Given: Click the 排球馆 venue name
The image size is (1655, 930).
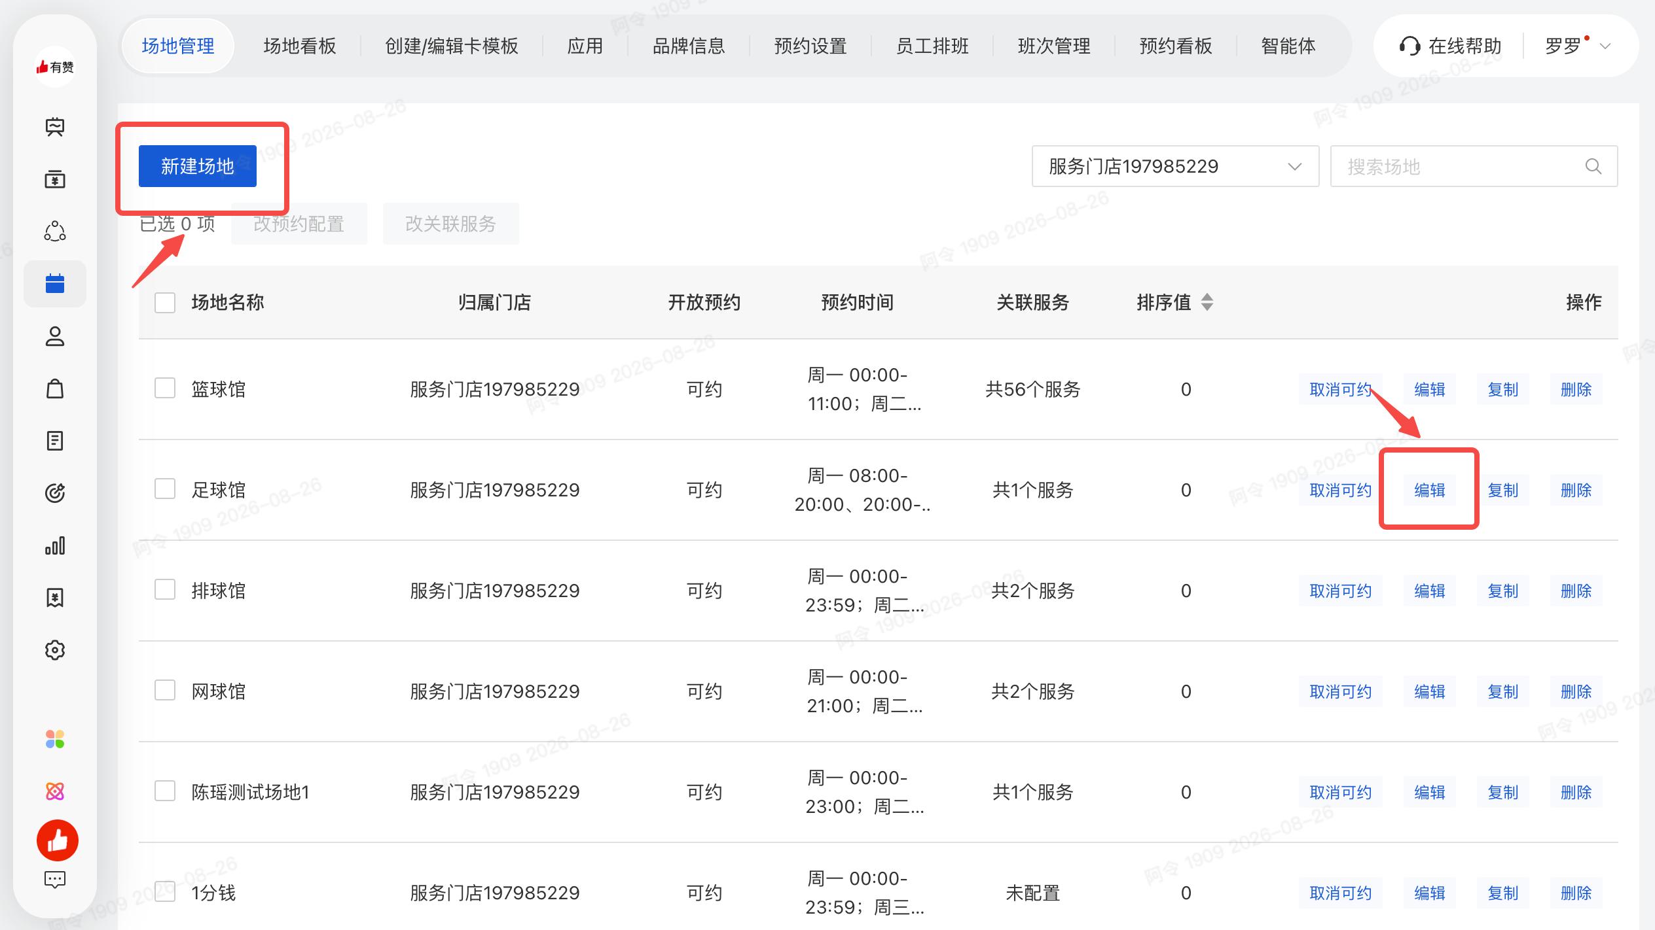Looking at the screenshot, I should [x=219, y=591].
